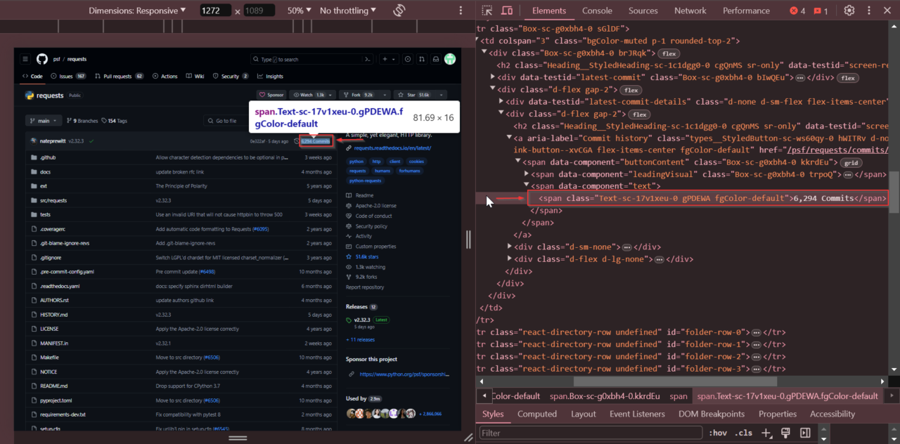Toggle the :hov element state button
This screenshot has height=444, width=900.
(717, 433)
